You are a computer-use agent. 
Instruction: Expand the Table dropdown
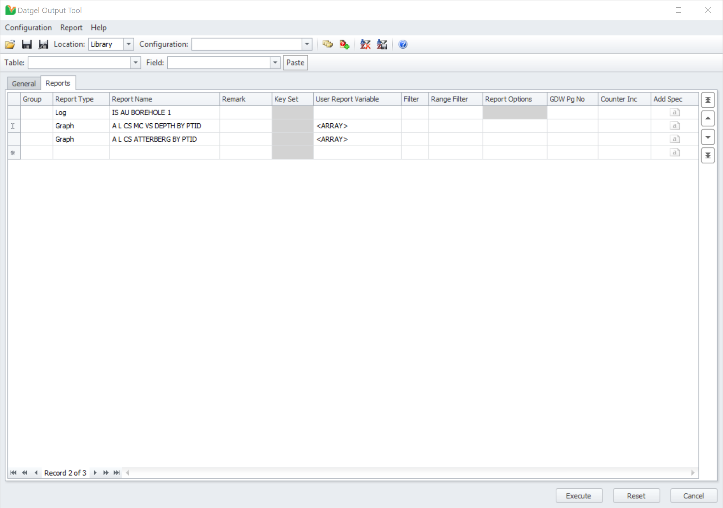(x=135, y=63)
